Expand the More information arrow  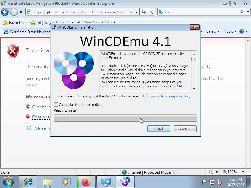(x=29, y=128)
